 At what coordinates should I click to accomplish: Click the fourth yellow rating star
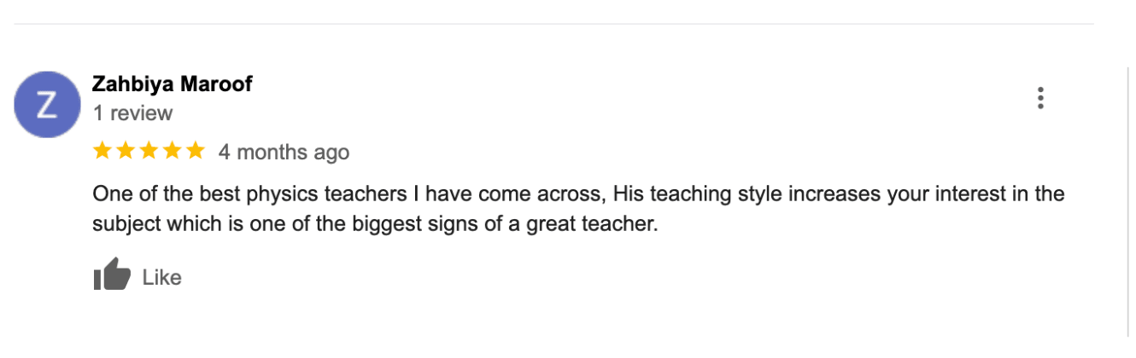click(172, 152)
